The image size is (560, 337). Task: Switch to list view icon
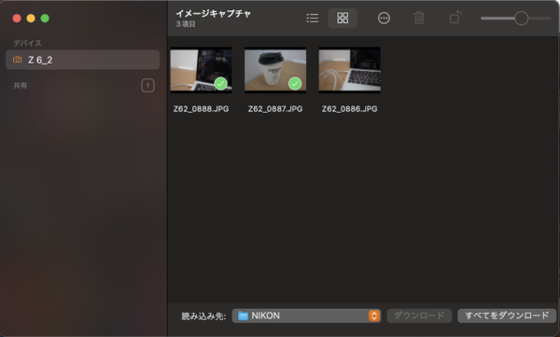coord(312,19)
